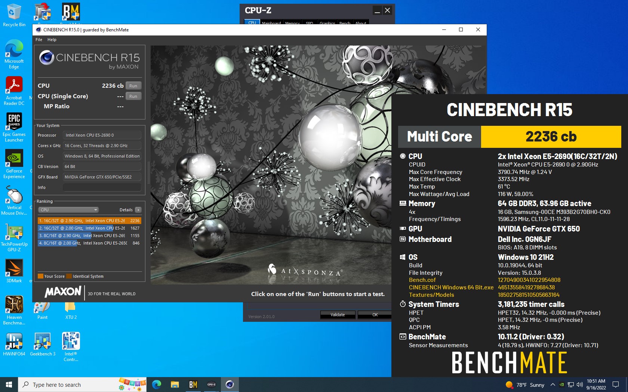The image size is (628, 392).
Task: Expand ranking Details arrow
Action: pyautogui.click(x=138, y=210)
